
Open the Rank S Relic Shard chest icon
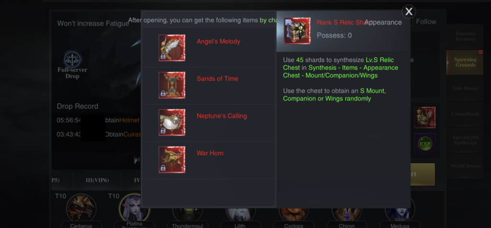coord(297,31)
